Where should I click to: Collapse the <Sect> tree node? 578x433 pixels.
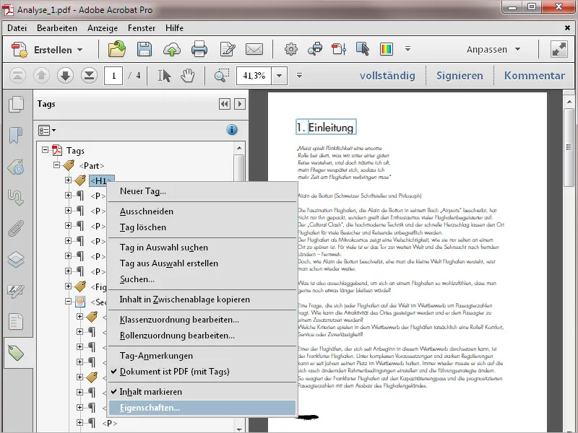(x=68, y=301)
